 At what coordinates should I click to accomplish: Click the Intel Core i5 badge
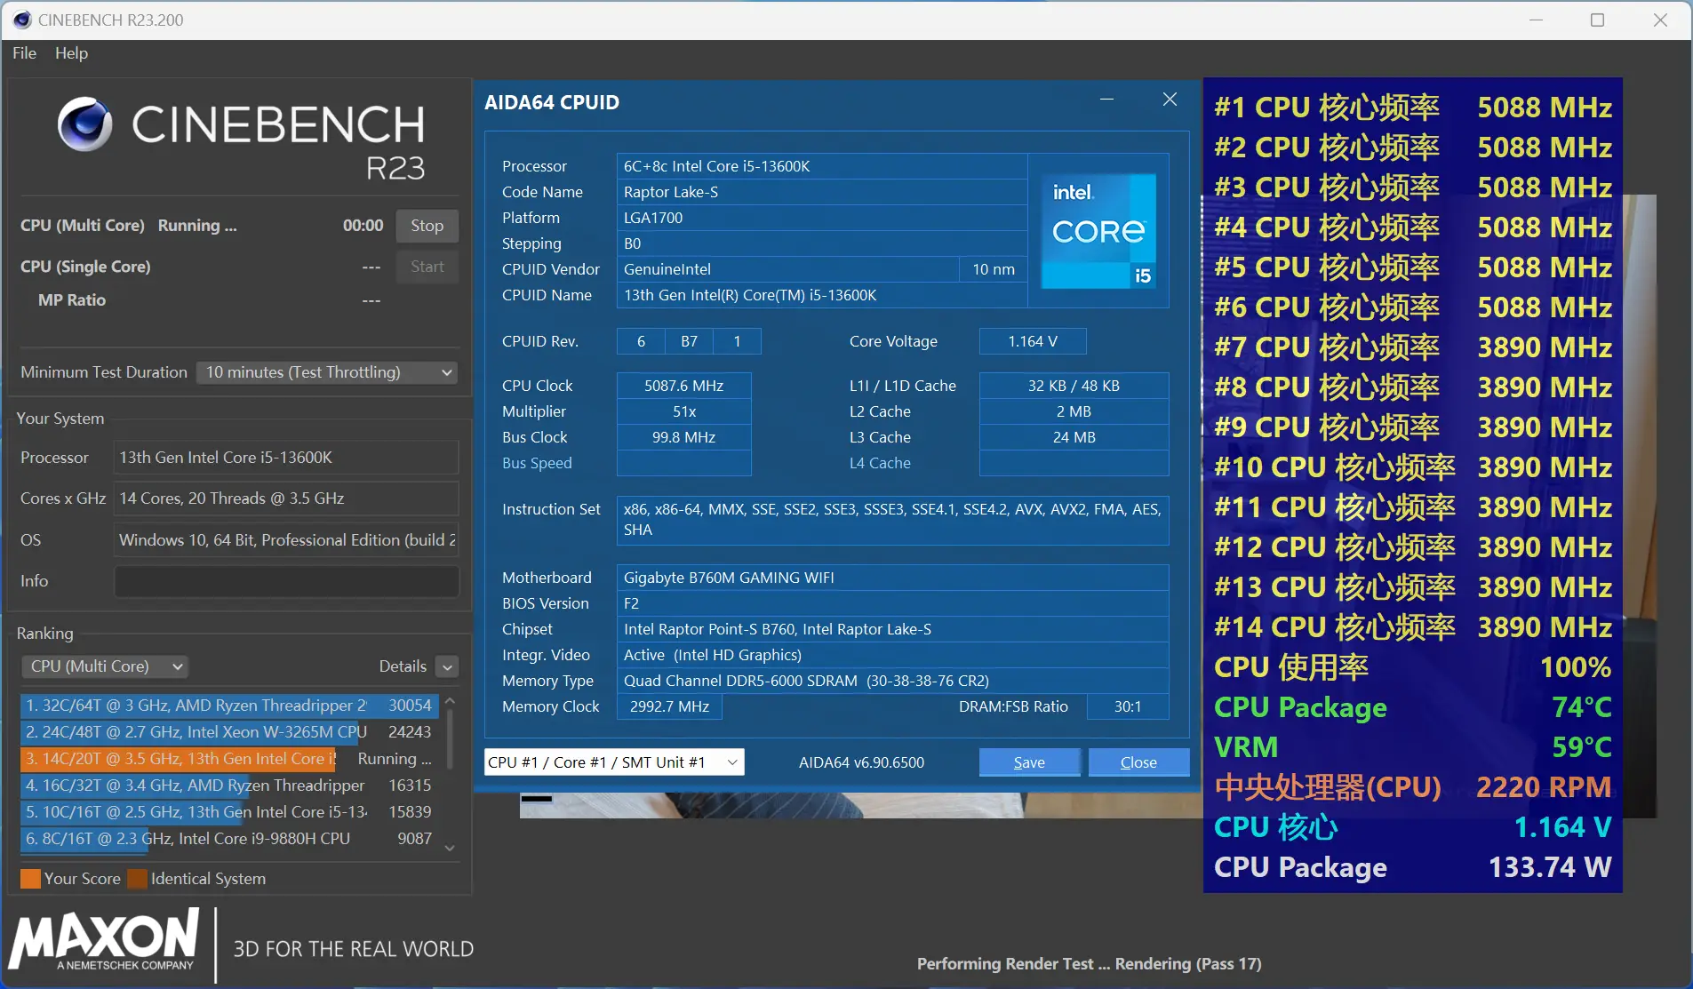pos(1098,231)
